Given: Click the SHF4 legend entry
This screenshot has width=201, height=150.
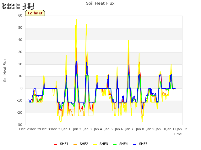Looking at the screenshot, I should coord(120,144).
